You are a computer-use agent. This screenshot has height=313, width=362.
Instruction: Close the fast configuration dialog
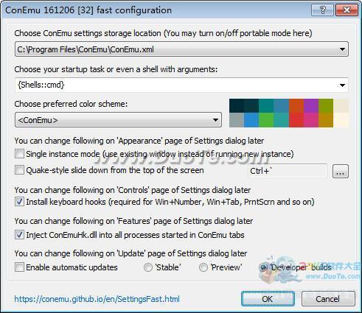347,10
